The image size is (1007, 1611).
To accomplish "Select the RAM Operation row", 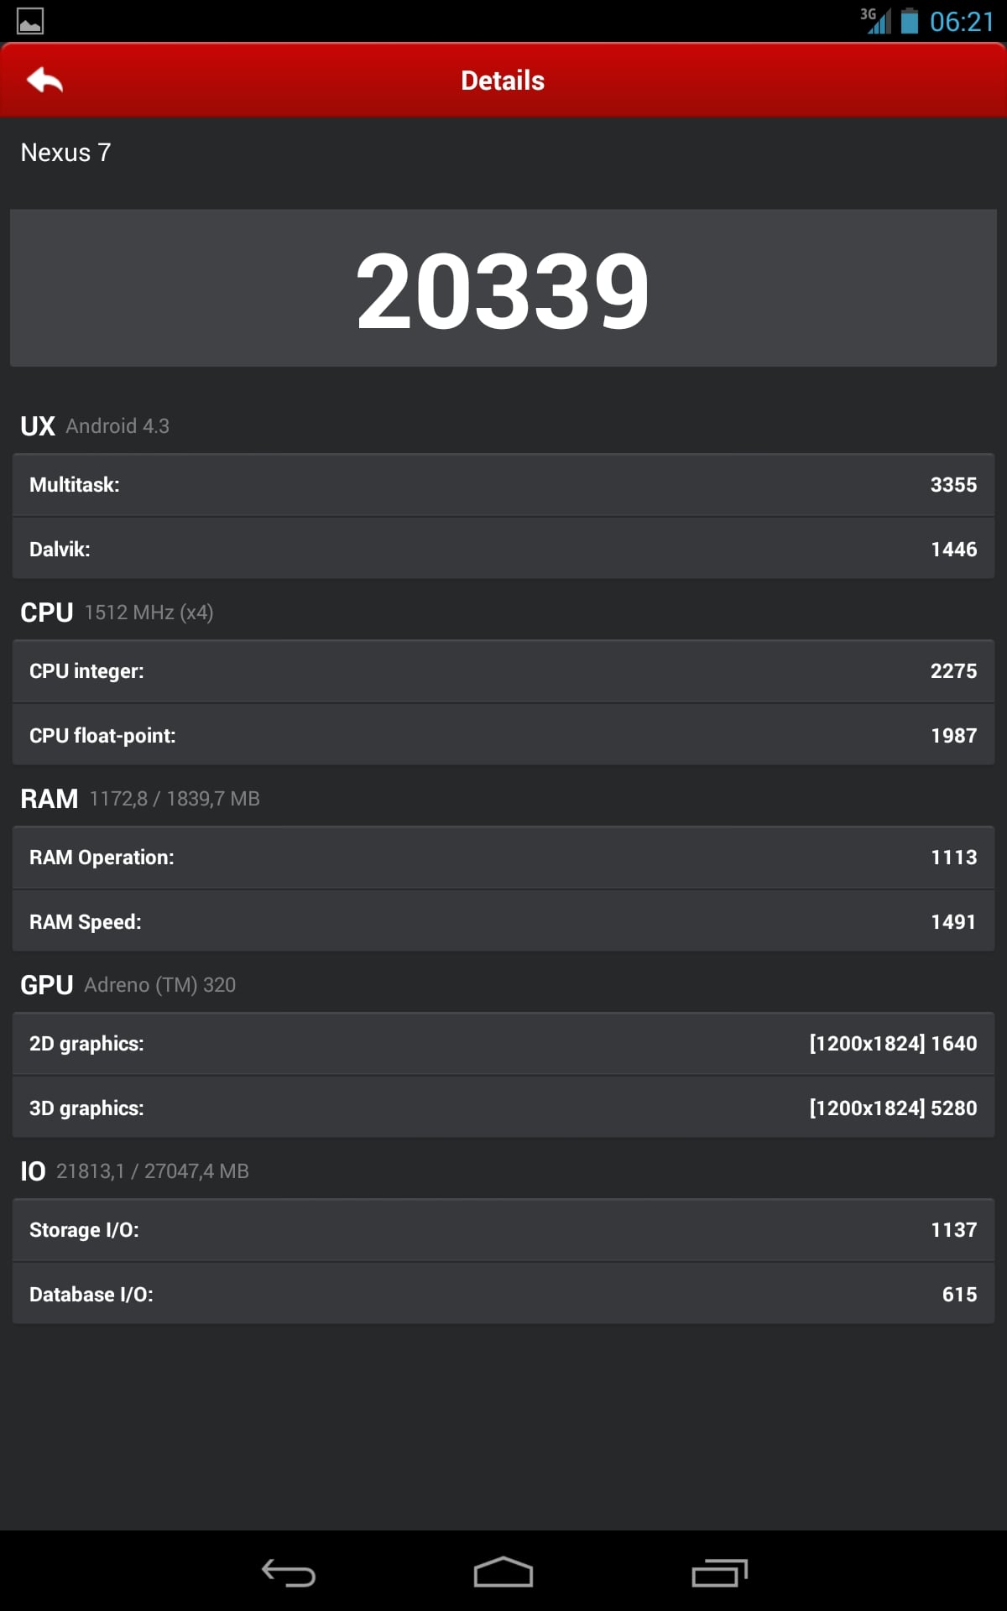I will 503,858.
